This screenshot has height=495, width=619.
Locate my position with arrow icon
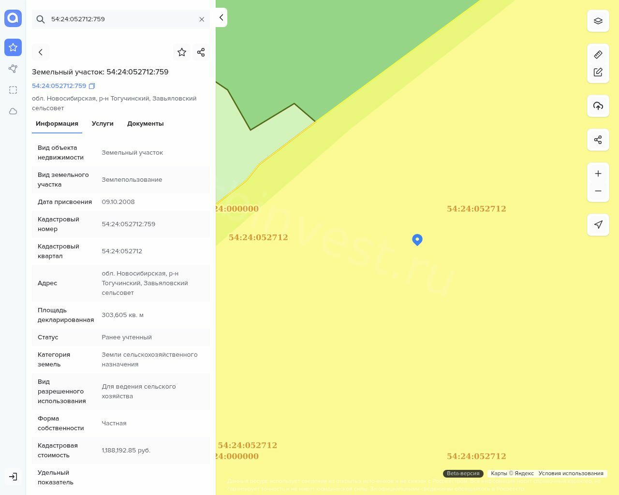[598, 224]
